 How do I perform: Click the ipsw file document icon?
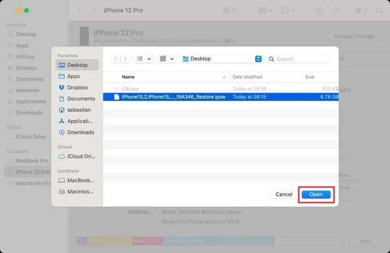tap(117, 97)
